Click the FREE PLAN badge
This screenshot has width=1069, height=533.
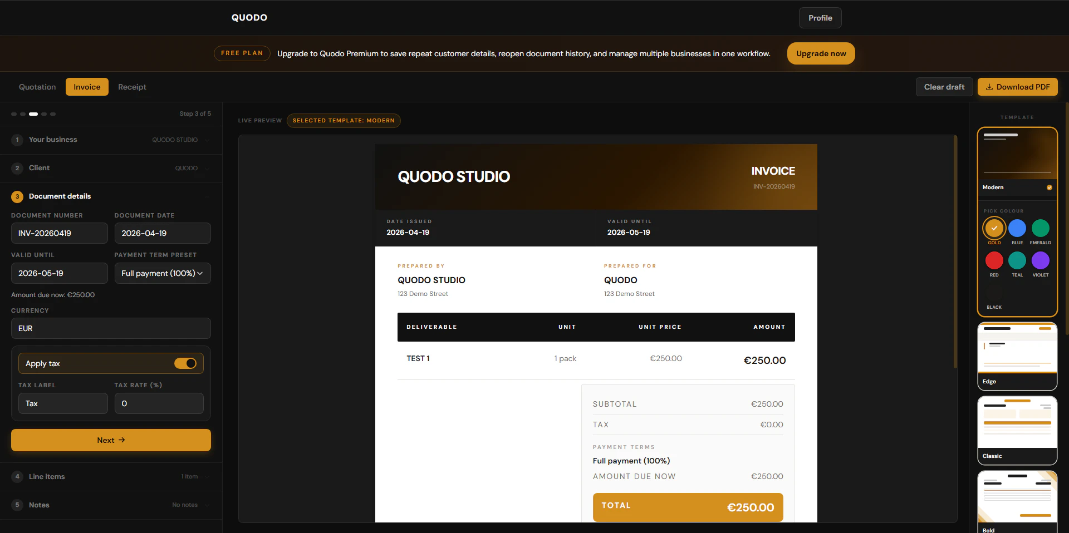coord(242,53)
